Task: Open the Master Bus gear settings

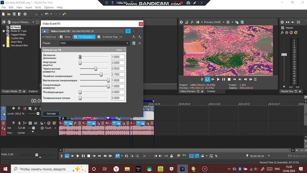Action: pos(282,22)
